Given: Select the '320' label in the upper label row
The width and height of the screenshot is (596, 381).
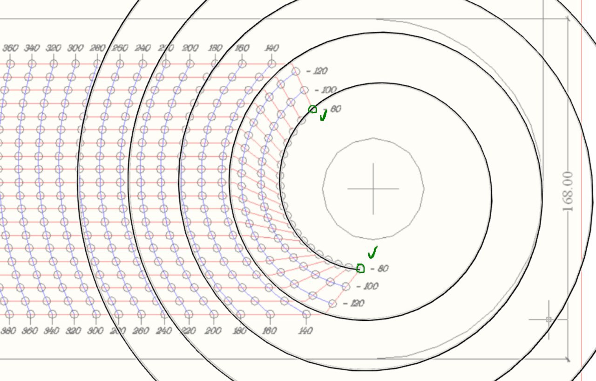Looking at the screenshot, I should coord(54,48).
